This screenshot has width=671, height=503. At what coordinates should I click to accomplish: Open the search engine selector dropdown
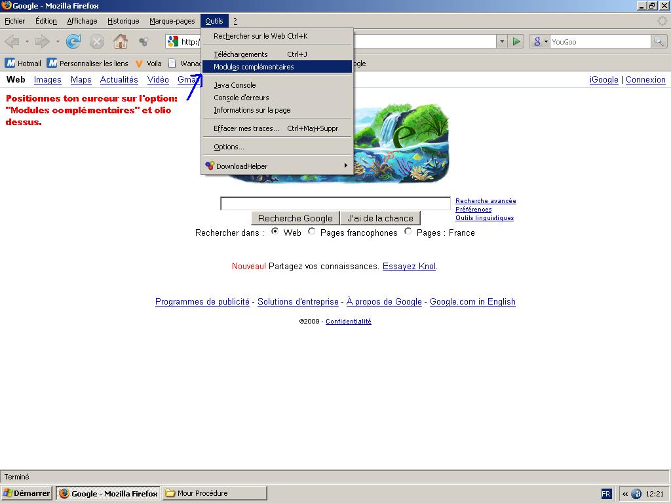(540, 42)
